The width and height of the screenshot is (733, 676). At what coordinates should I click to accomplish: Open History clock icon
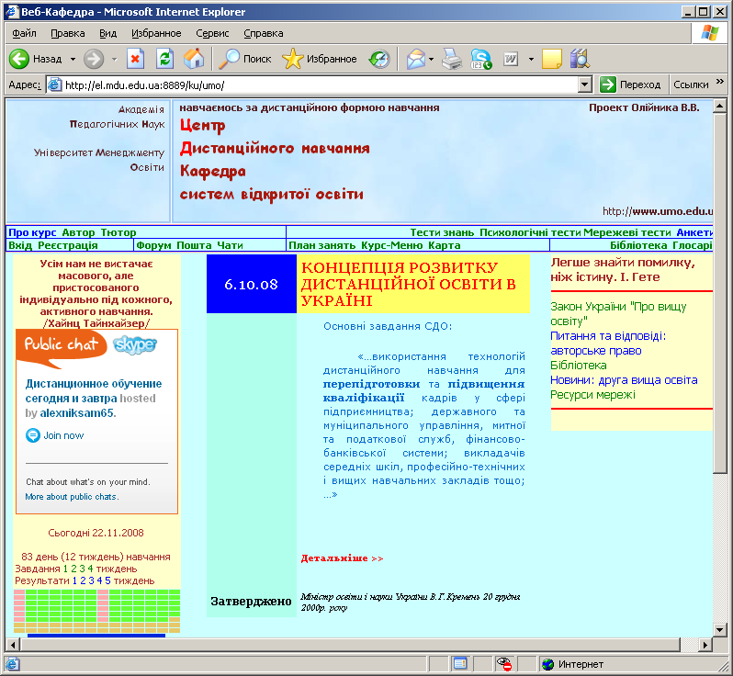[379, 59]
